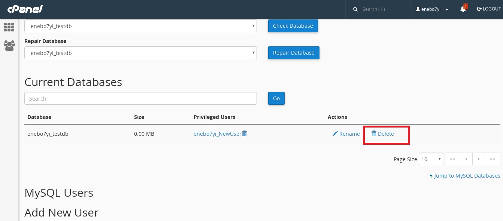Follow the Jump to MySQL Databases link
Viewport: 503px width, 221px height.
[465, 176]
